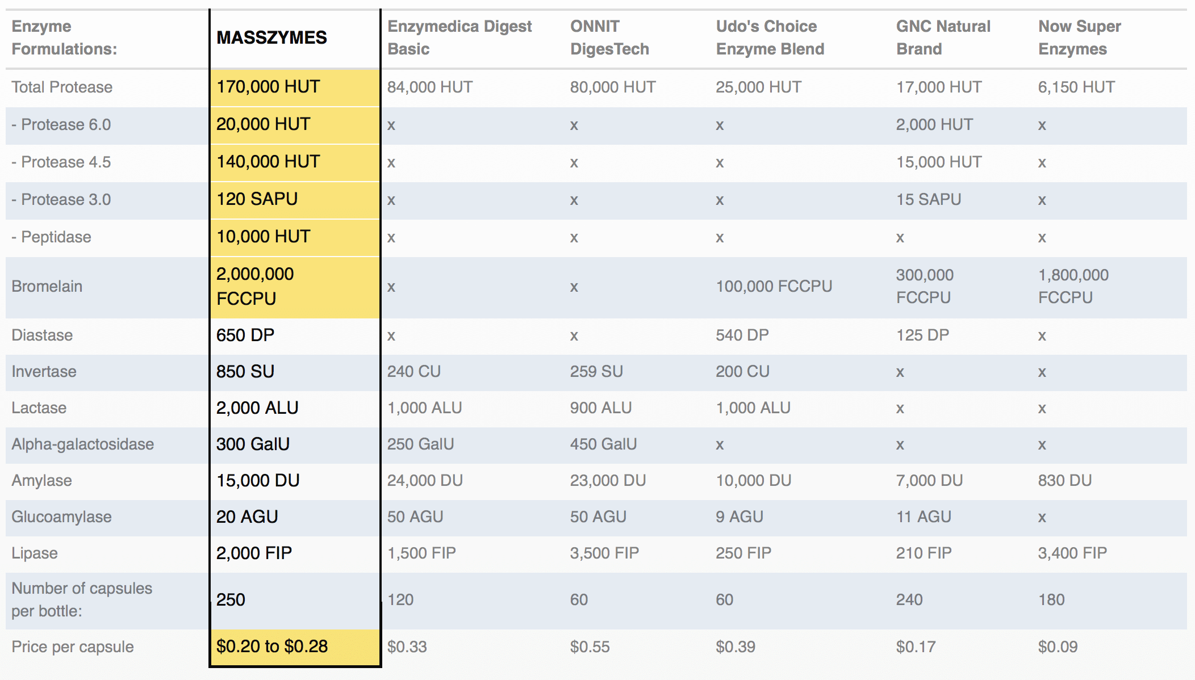Image resolution: width=1195 pixels, height=680 pixels.
Task: Click the Now Super Enzymes header
Action: [1079, 37]
